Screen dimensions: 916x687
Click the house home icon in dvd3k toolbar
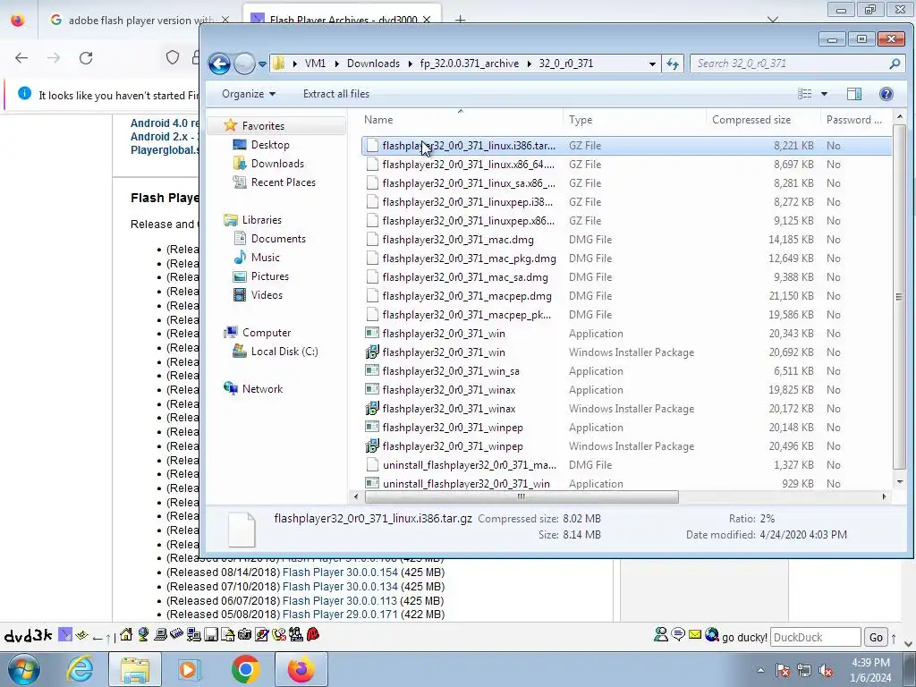click(125, 635)
